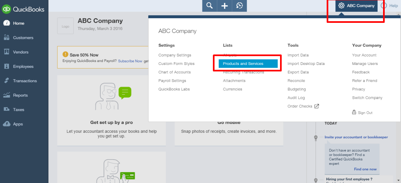Open Custom Form Styles
Image resolution: width=401 pixels, height=183 pixels.
click(x=176, y=64)
